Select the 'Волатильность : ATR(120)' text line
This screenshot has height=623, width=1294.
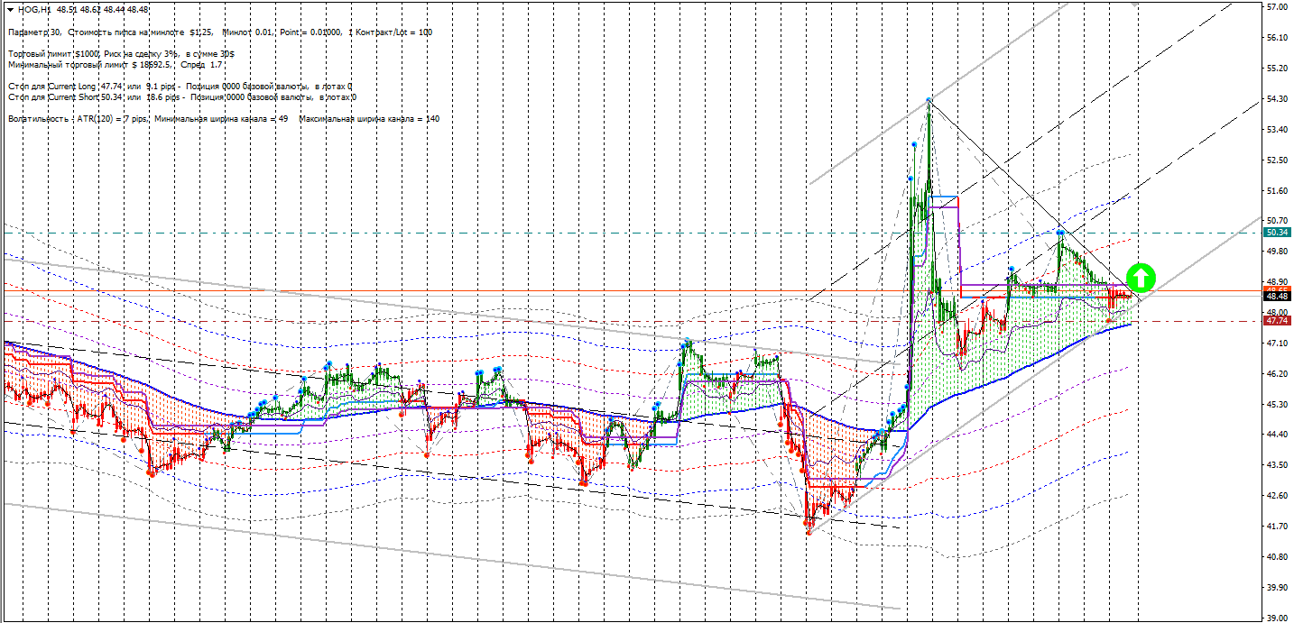pyautogui.click(x=223, y=119)
